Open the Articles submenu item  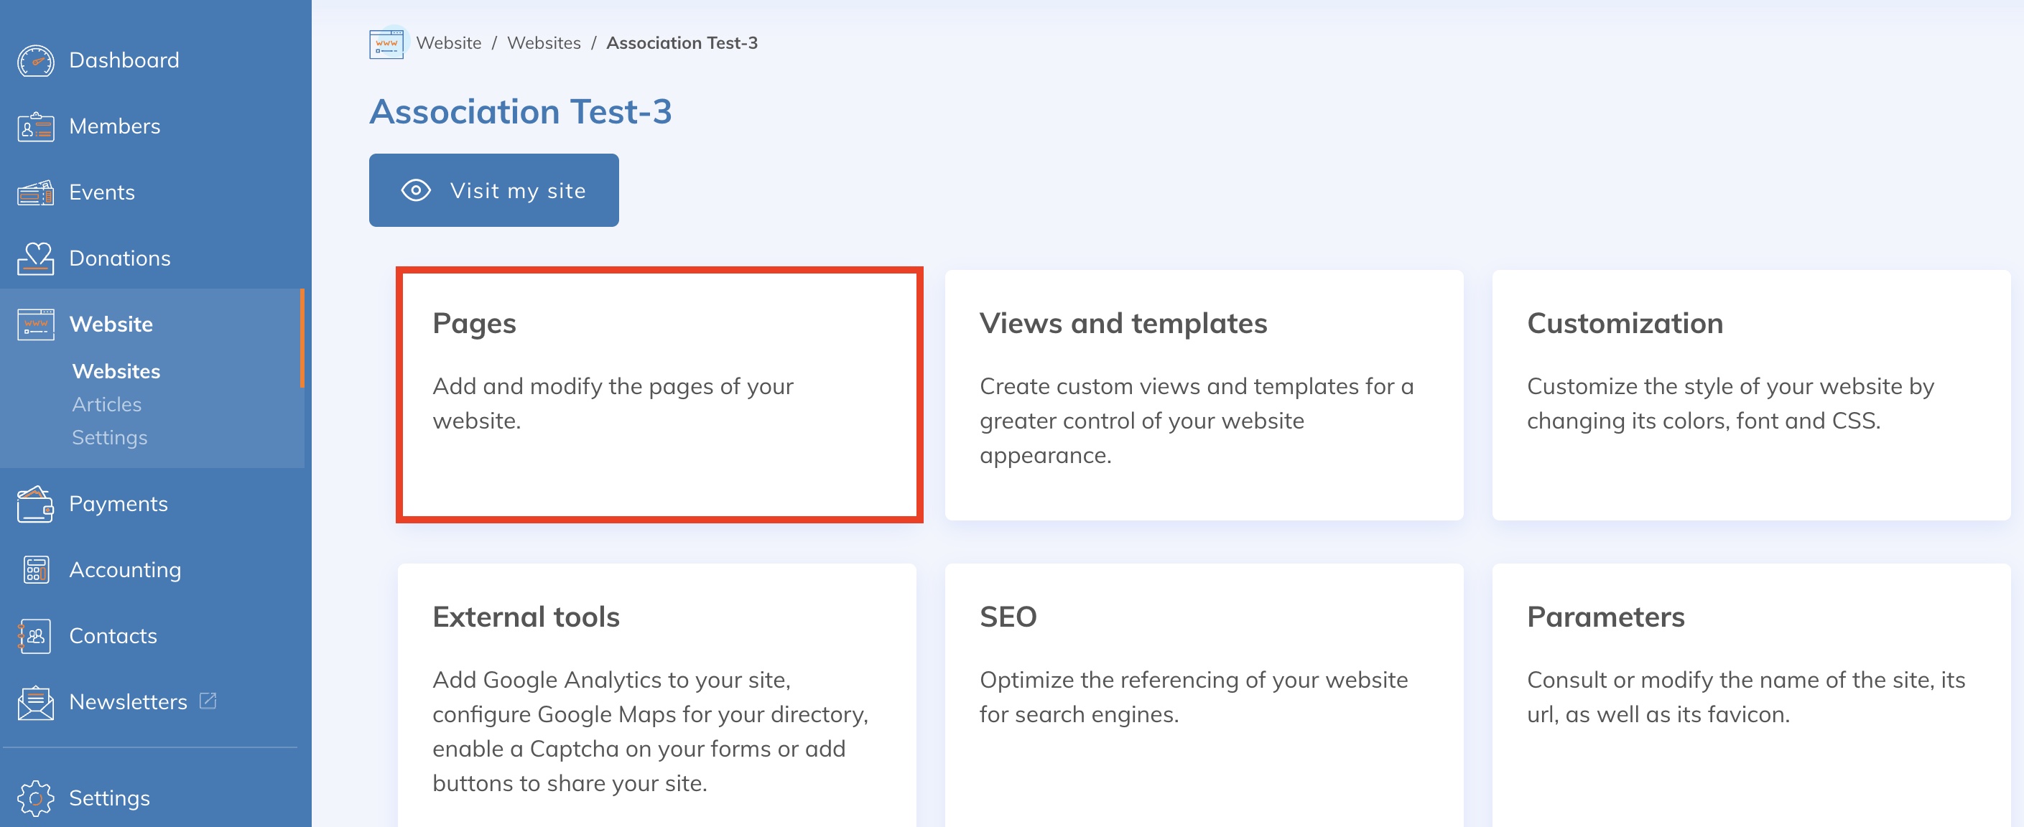(107, 404)
